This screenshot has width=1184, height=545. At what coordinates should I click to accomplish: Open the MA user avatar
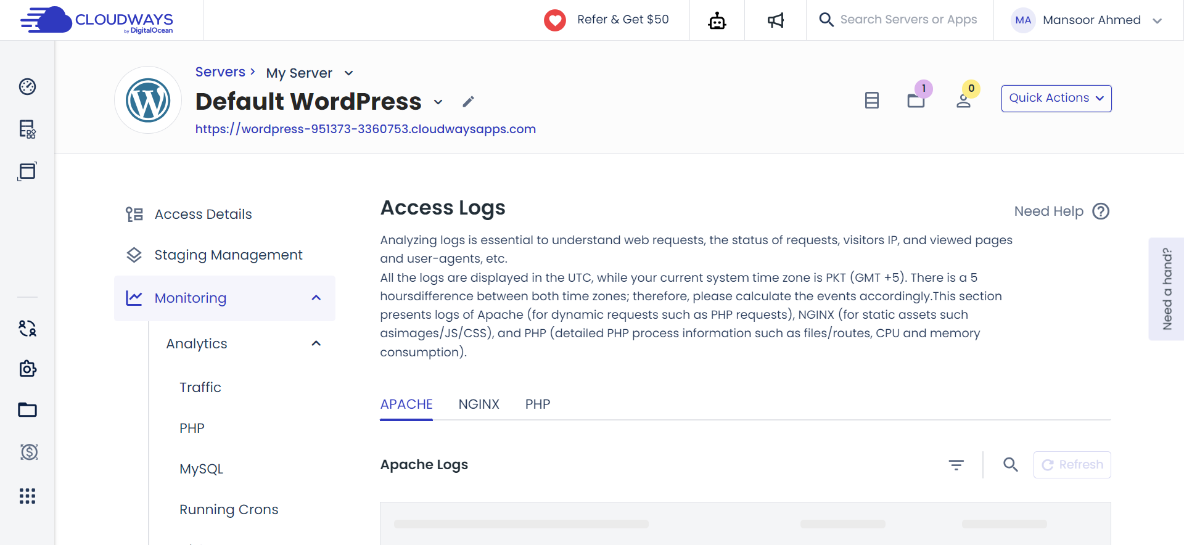1023,20
